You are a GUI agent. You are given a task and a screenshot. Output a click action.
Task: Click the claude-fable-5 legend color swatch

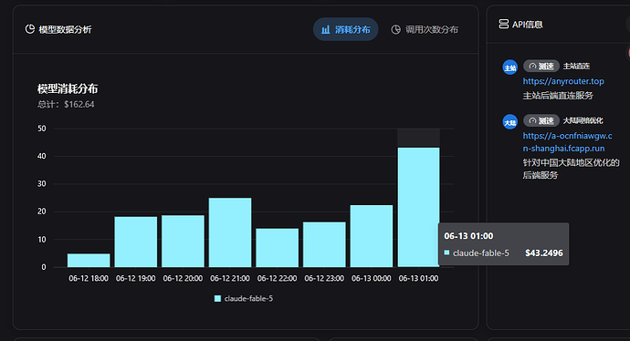(x=218, y=298)
